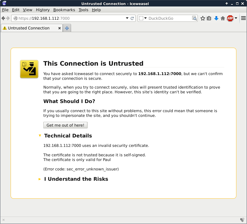247x224 pixels.
Task: Click 'The certificate is only valid for Paul'
Action: (x=77, y=160)
